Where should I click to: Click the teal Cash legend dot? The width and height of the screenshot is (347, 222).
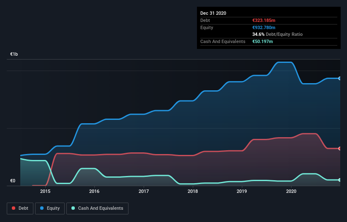(73, 208)
